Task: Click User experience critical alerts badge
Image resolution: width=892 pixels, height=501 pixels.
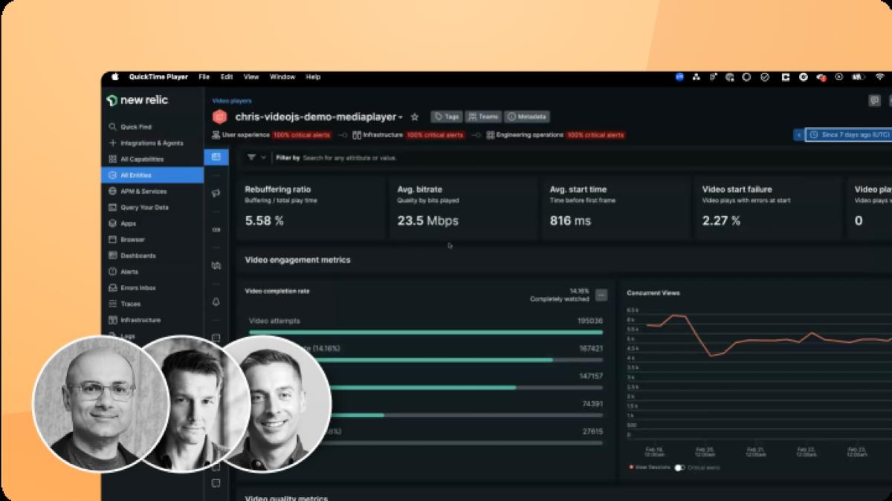Action: (x=303, y=135)
